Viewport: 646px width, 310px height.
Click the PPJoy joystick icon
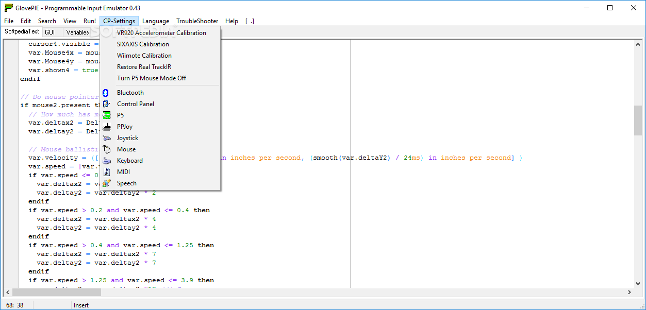click(106, 127)
